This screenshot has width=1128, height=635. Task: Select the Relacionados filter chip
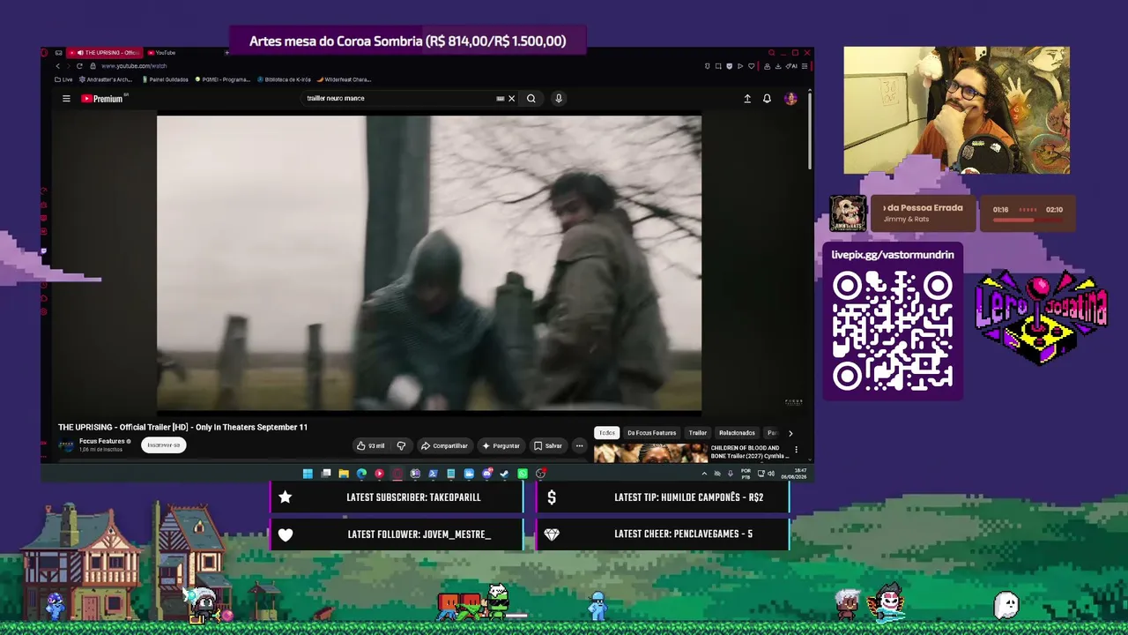(737, 433)
